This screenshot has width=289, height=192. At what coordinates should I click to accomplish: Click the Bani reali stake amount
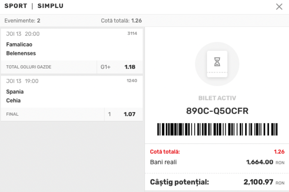pos(260,162)
